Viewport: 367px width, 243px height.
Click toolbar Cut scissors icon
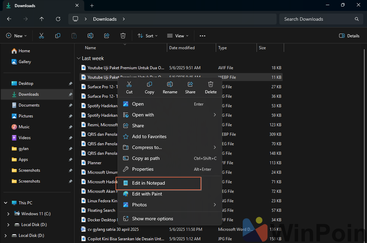41,36
